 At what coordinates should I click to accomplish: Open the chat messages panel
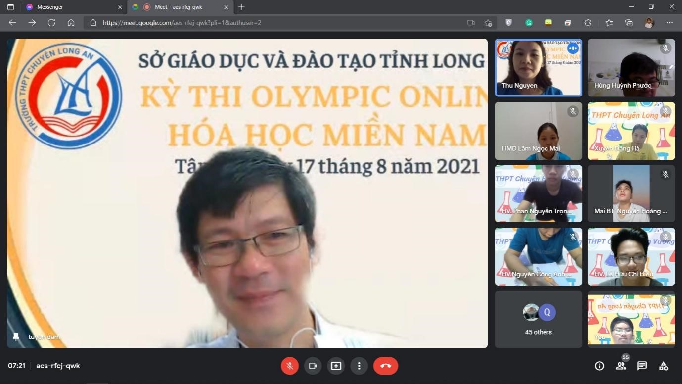(642, 366)
